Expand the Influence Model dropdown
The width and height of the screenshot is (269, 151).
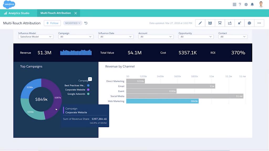click(36, 37)
